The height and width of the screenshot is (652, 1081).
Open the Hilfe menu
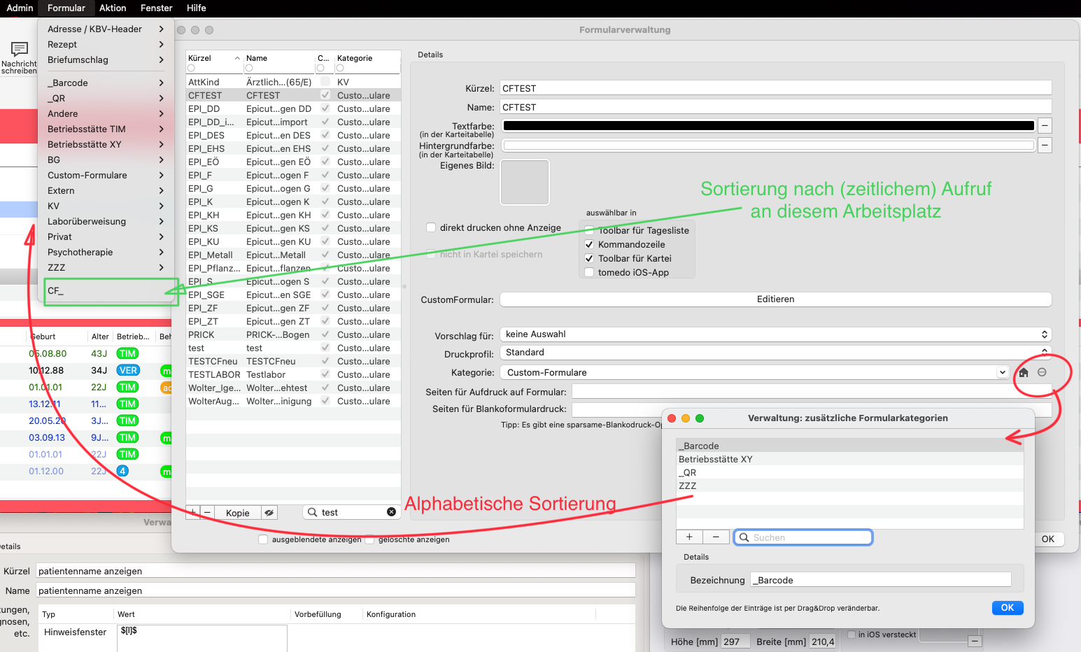click(x=196, y=8)
